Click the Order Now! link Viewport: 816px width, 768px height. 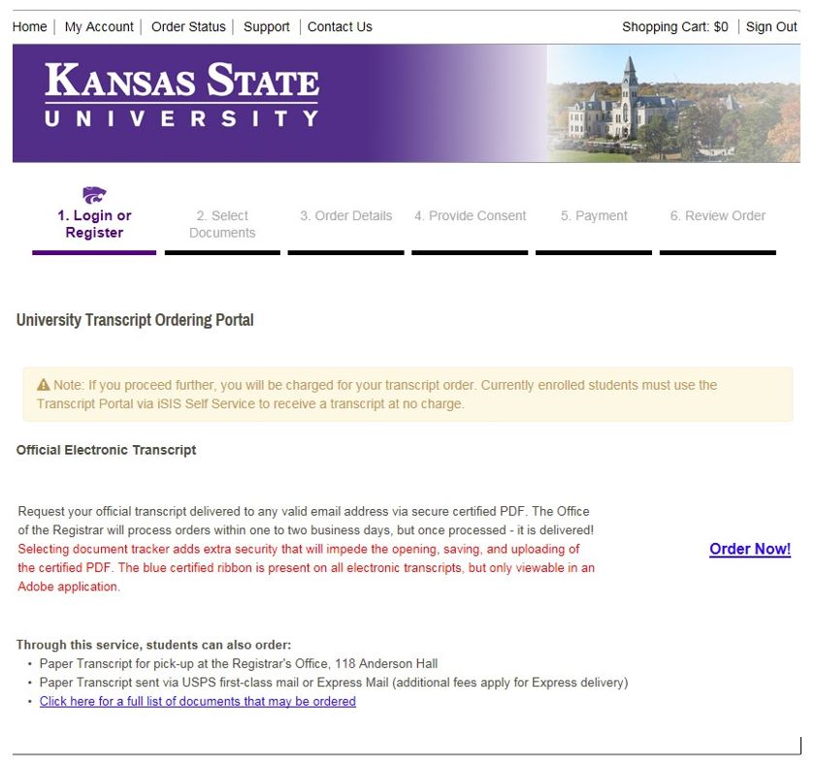(x=750, y=549)
